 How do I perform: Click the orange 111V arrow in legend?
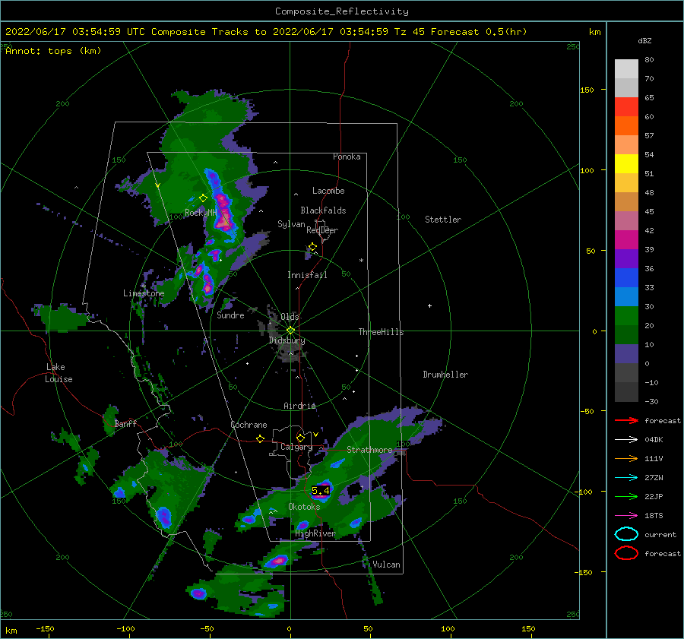coord(626,458)
